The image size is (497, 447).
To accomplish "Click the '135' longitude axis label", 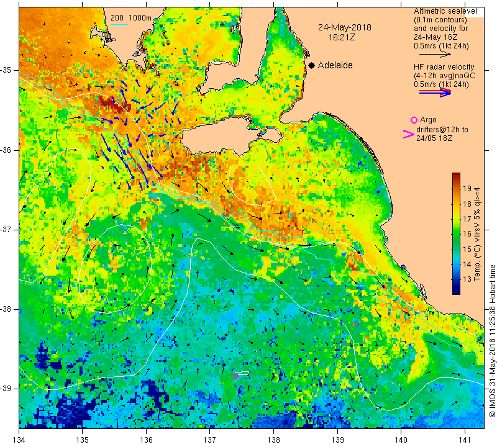I will pos(83,440).
